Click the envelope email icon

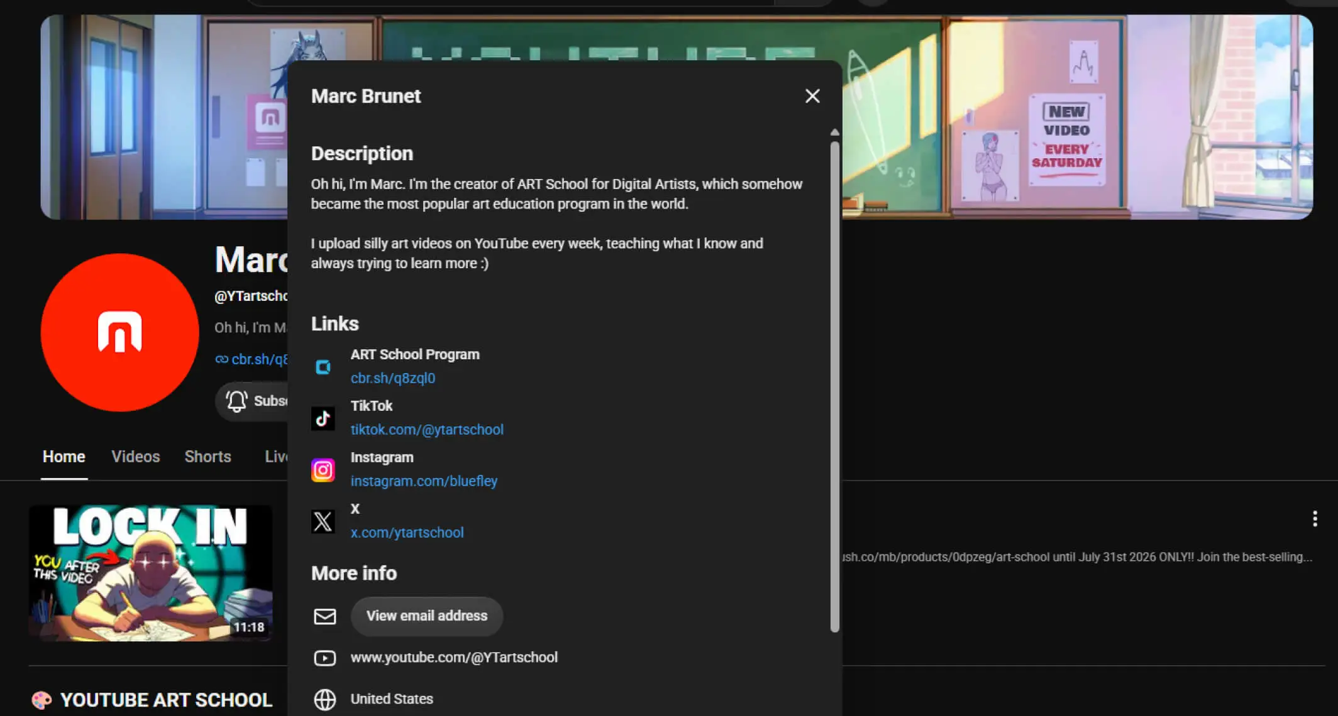click(x=325, y=616)
